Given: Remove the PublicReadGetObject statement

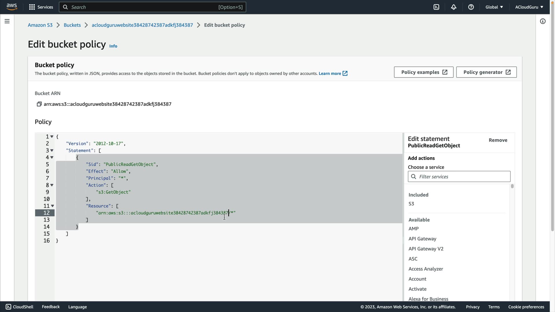Looking at the screenshot, I should click(498, 140).
